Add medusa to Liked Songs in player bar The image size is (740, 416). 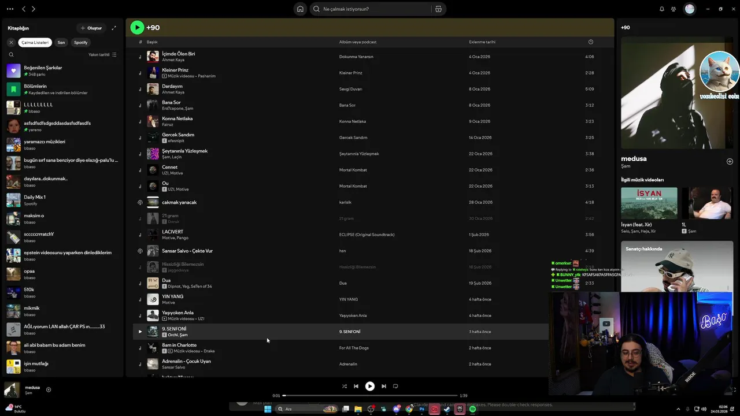point(49,389)
